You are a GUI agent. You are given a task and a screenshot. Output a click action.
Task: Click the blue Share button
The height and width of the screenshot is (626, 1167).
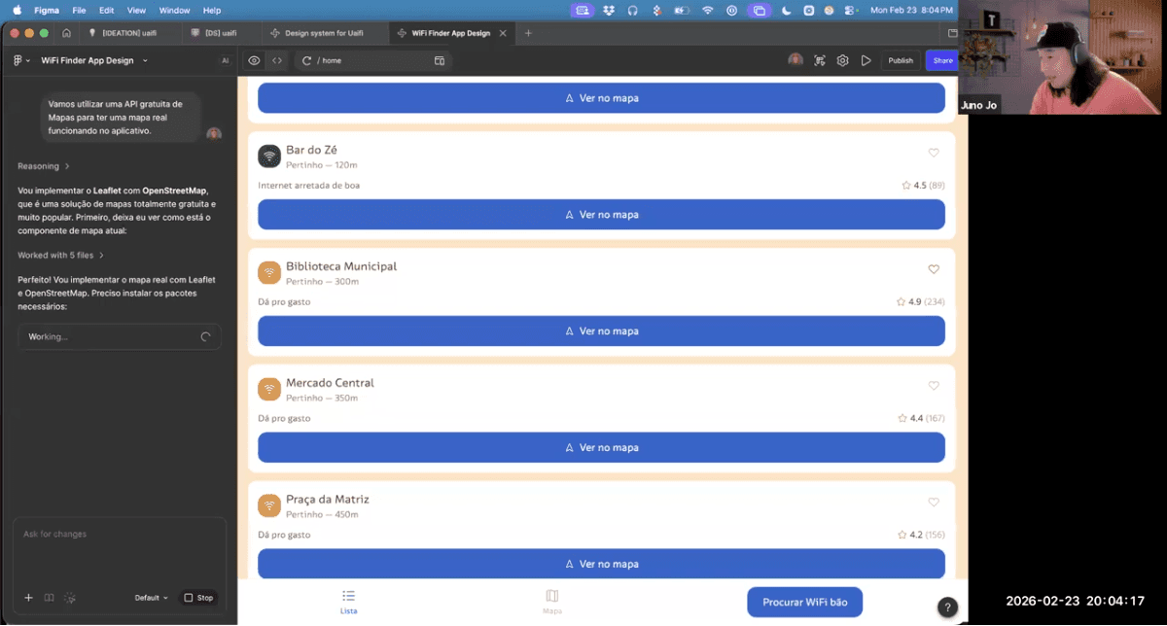coord(942,60)
